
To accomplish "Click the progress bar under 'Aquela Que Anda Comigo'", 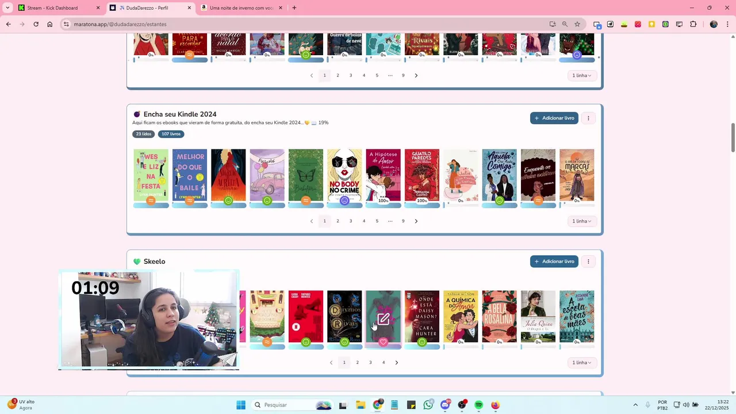I will 499,205.
